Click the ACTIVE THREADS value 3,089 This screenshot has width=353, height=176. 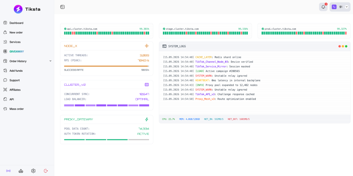tap(144, 55)
